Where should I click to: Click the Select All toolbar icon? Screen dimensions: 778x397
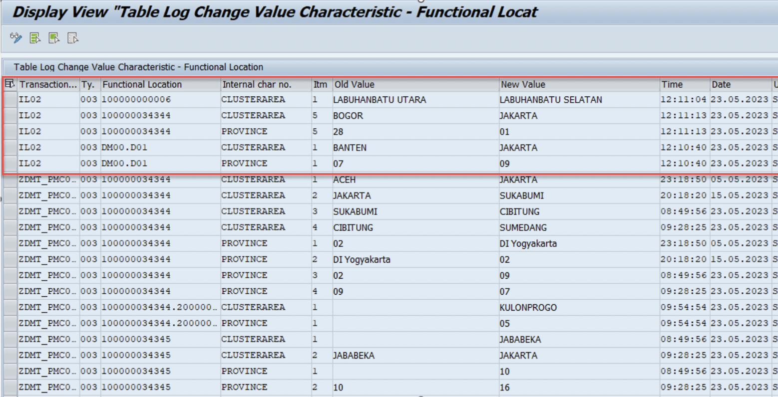pos(35,38)
